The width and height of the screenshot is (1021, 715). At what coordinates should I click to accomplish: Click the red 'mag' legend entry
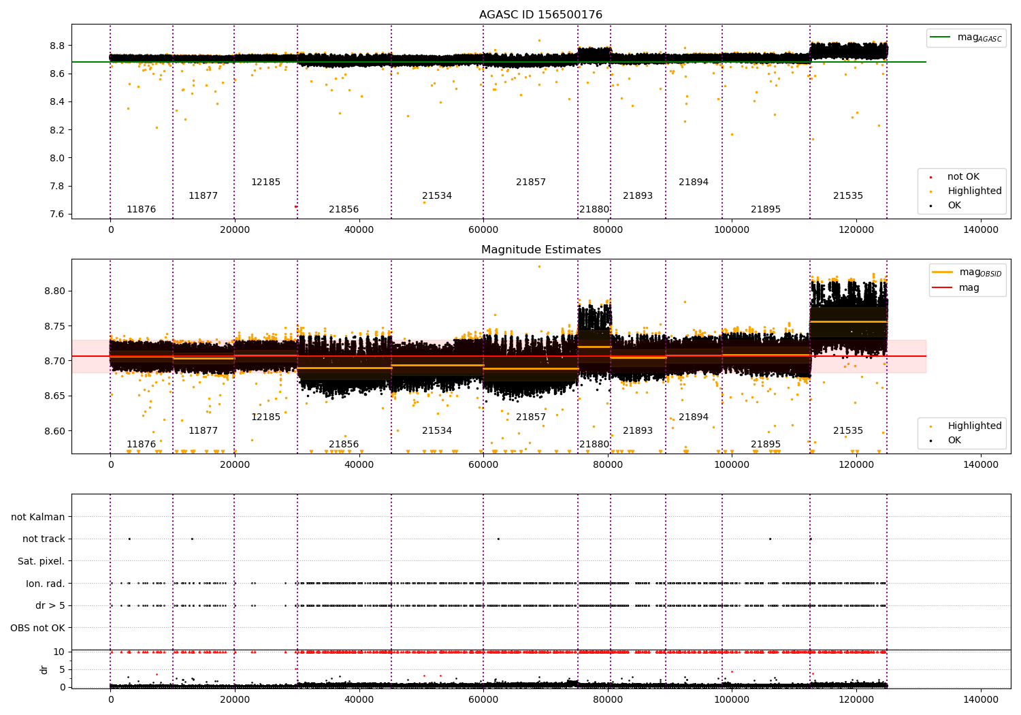pos(956,287)
